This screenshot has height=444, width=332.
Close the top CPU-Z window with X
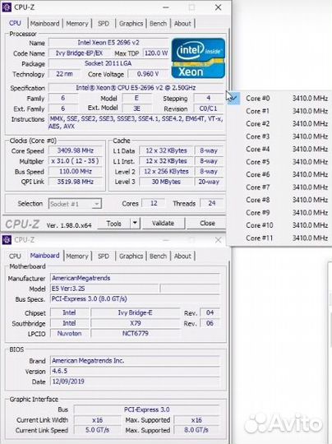tap(218, 7)
